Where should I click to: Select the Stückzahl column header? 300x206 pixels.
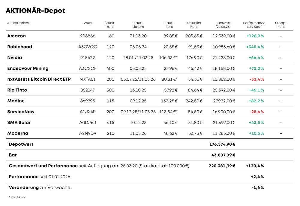(x=110, y=25)
